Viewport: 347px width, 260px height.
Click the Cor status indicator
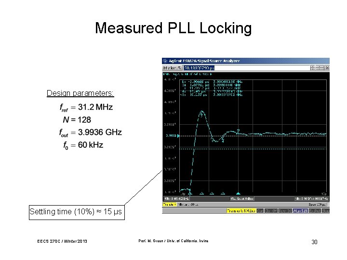tap(260, 211)
